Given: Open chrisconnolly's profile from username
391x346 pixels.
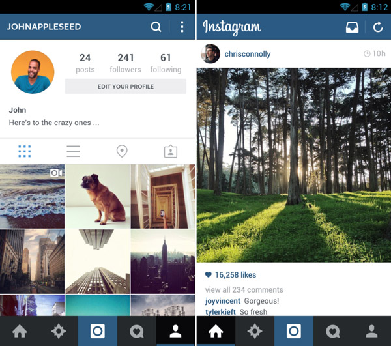Looking at the screenshot, I should (248, 54).
